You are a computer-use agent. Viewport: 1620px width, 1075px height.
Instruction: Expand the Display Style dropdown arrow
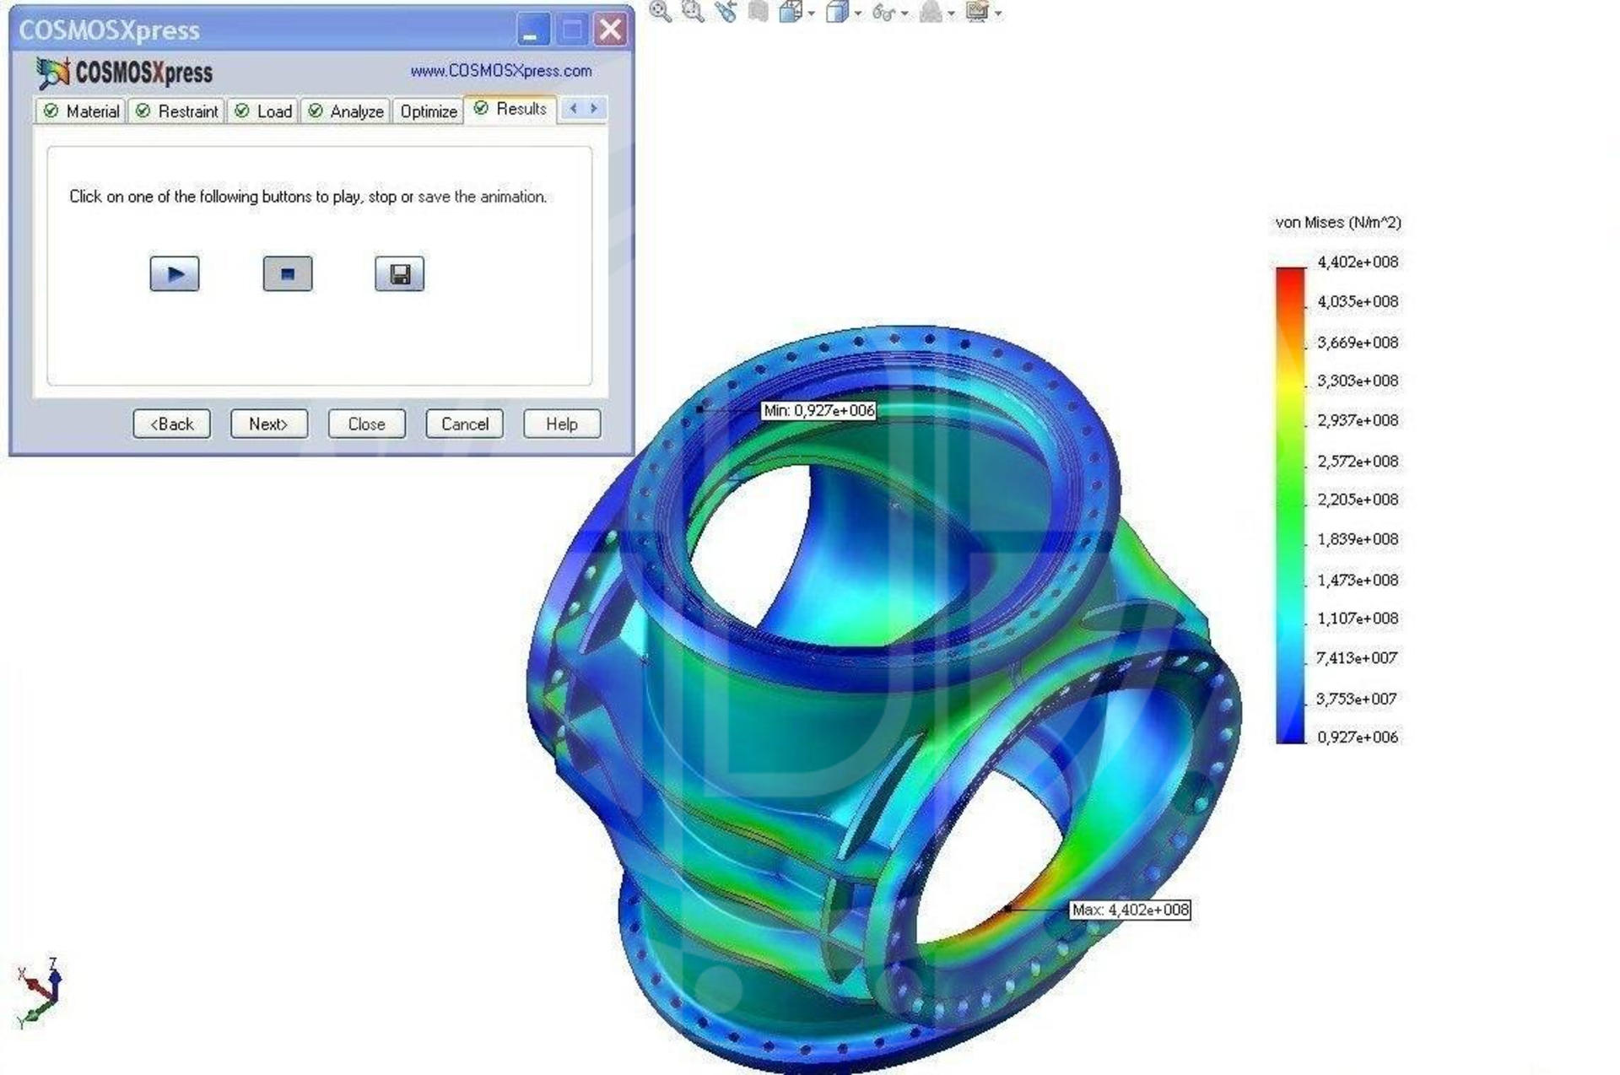(858, 13)
